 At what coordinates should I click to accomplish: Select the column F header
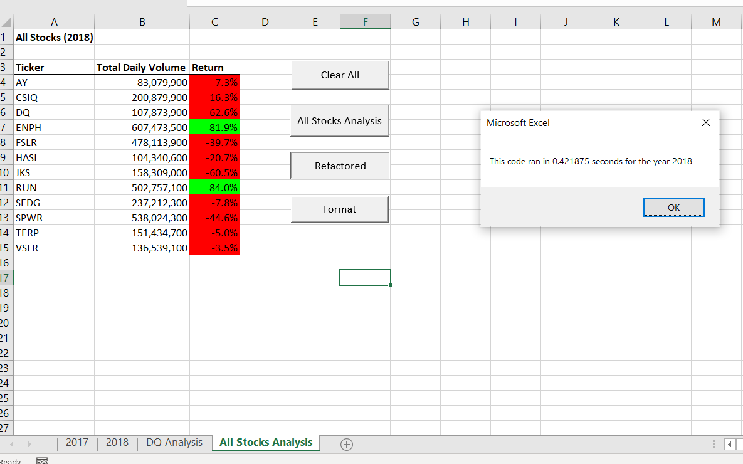coord(365,22)
